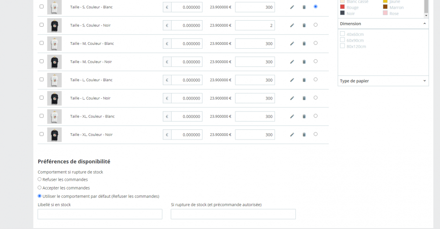The width and height of the screenshot is (440, 229).
Task: Choose Refuser les commandes radio button
Action: tap(40, 179)
